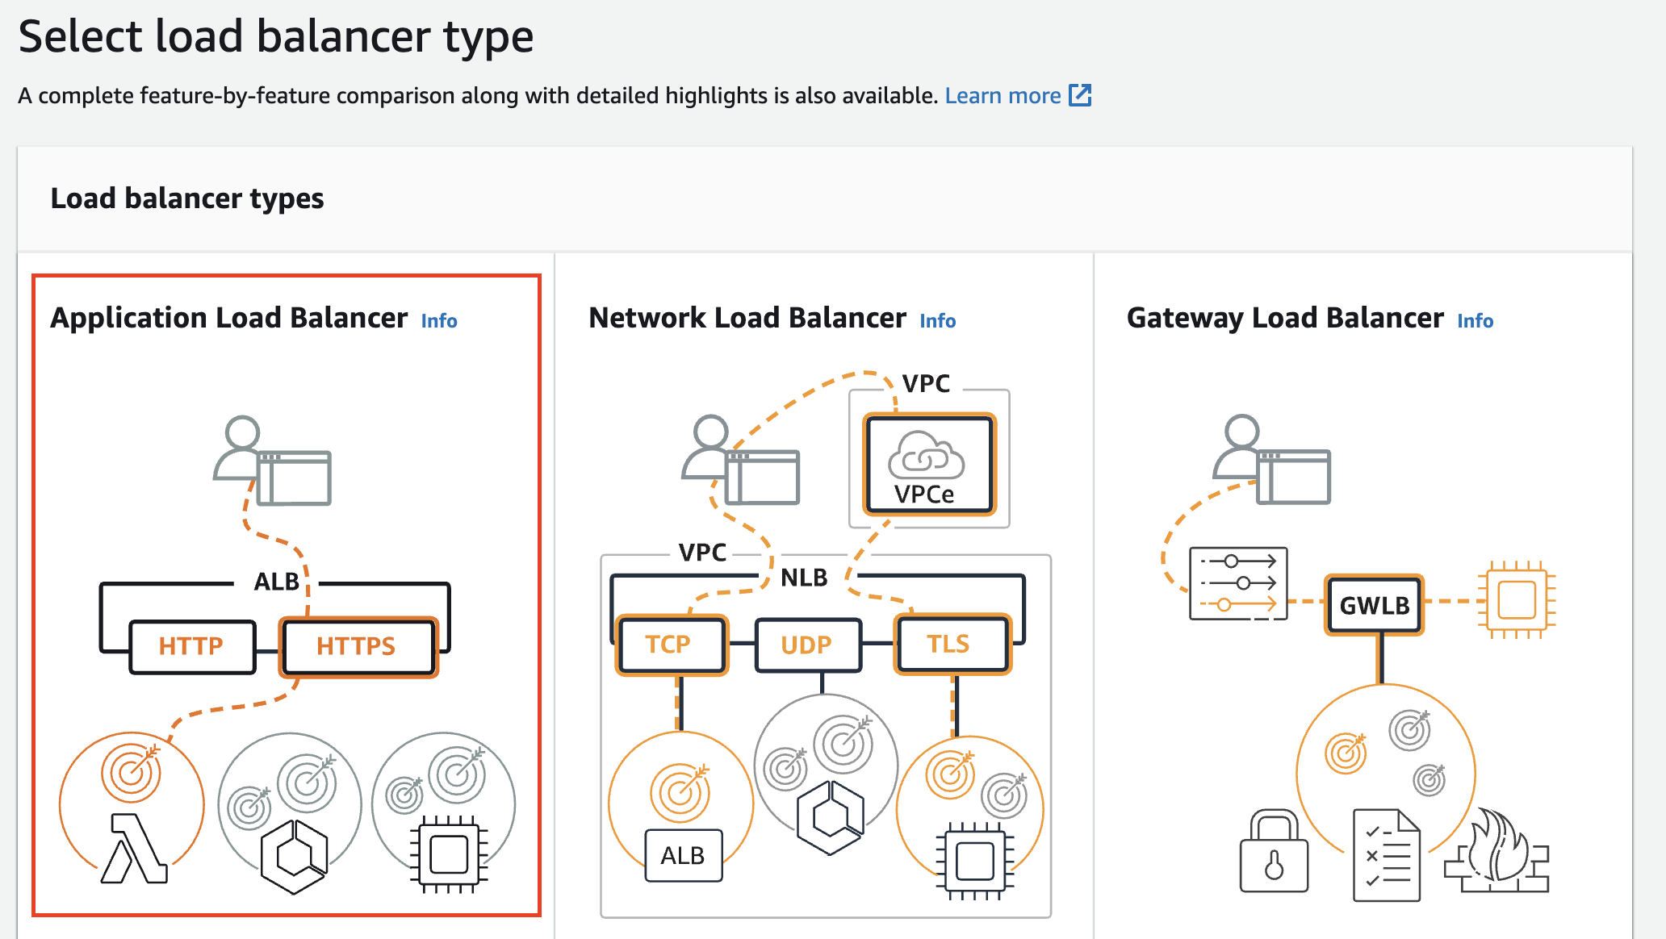The image size is (1666, 939).
Task: Click the HTTPS box in the ALB diagram
Action: pyautogui.click(x=358, y=646)
